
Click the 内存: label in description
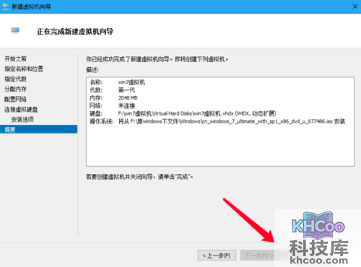click(96, 98)
